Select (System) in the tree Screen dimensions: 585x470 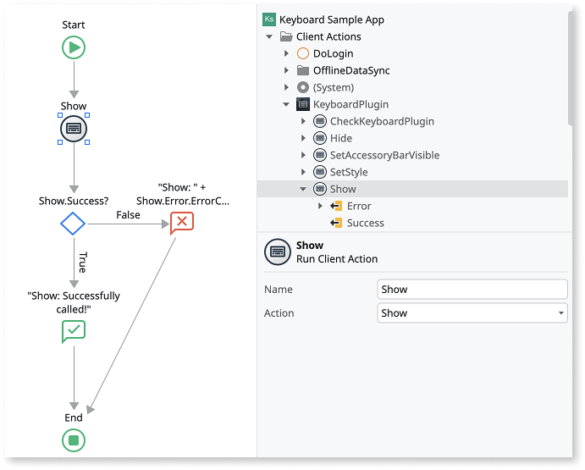(x=334, y=87)
